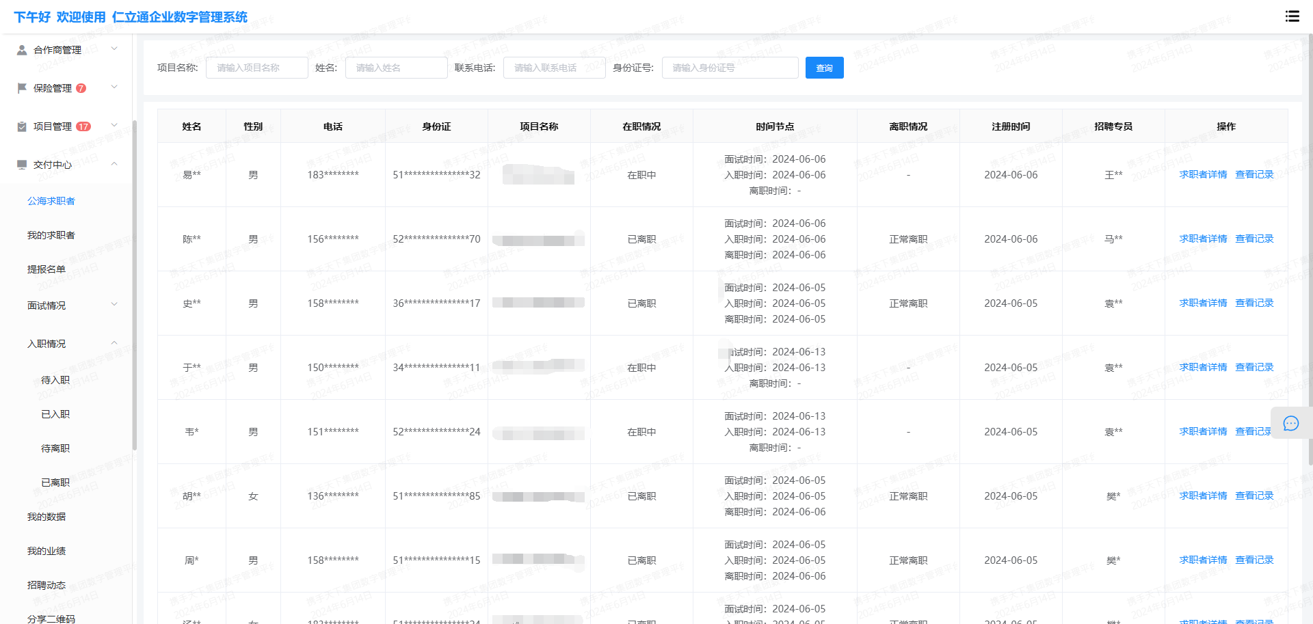Collapse the 入职情况 submenu chevron
This screenshot has width=1313, height=624.
(x=114, y=343)
